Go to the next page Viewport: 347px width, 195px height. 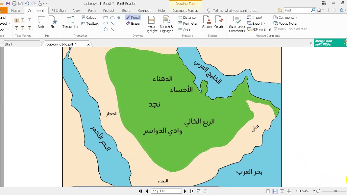tap(185, 191)
